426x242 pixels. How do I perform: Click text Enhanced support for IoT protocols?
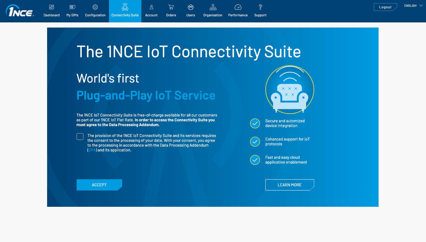[288, 141]
